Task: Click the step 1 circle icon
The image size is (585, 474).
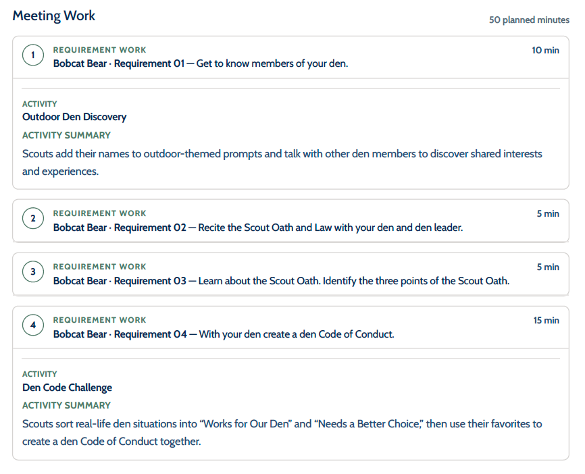Action: [x=33, y=55]
